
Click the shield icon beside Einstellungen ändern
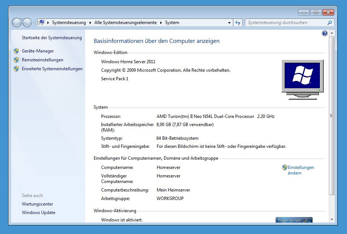[x=284, y=167]
